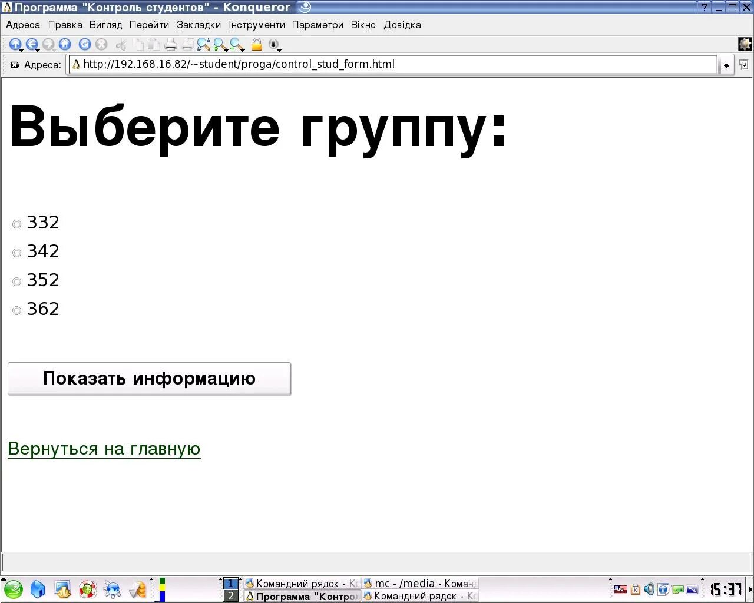
Task: Open the Параметри menu
Action: point(318,25)
